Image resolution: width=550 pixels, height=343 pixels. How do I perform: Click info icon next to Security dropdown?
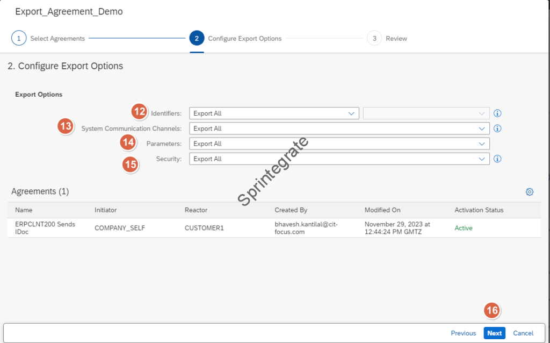[497, 159]
